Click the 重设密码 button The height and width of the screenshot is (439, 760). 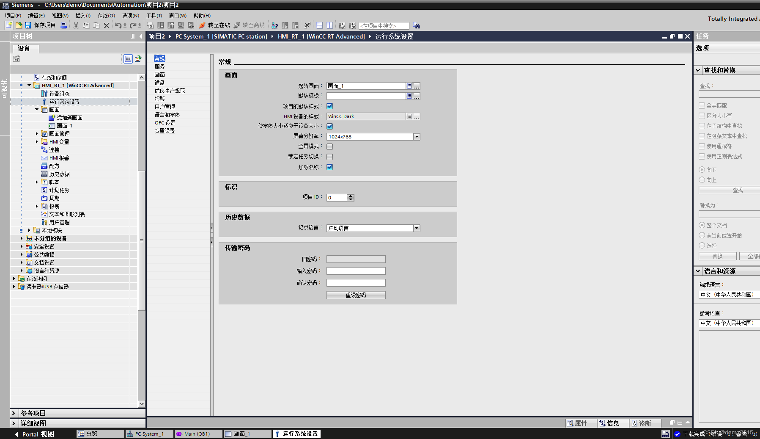point(356,295)
